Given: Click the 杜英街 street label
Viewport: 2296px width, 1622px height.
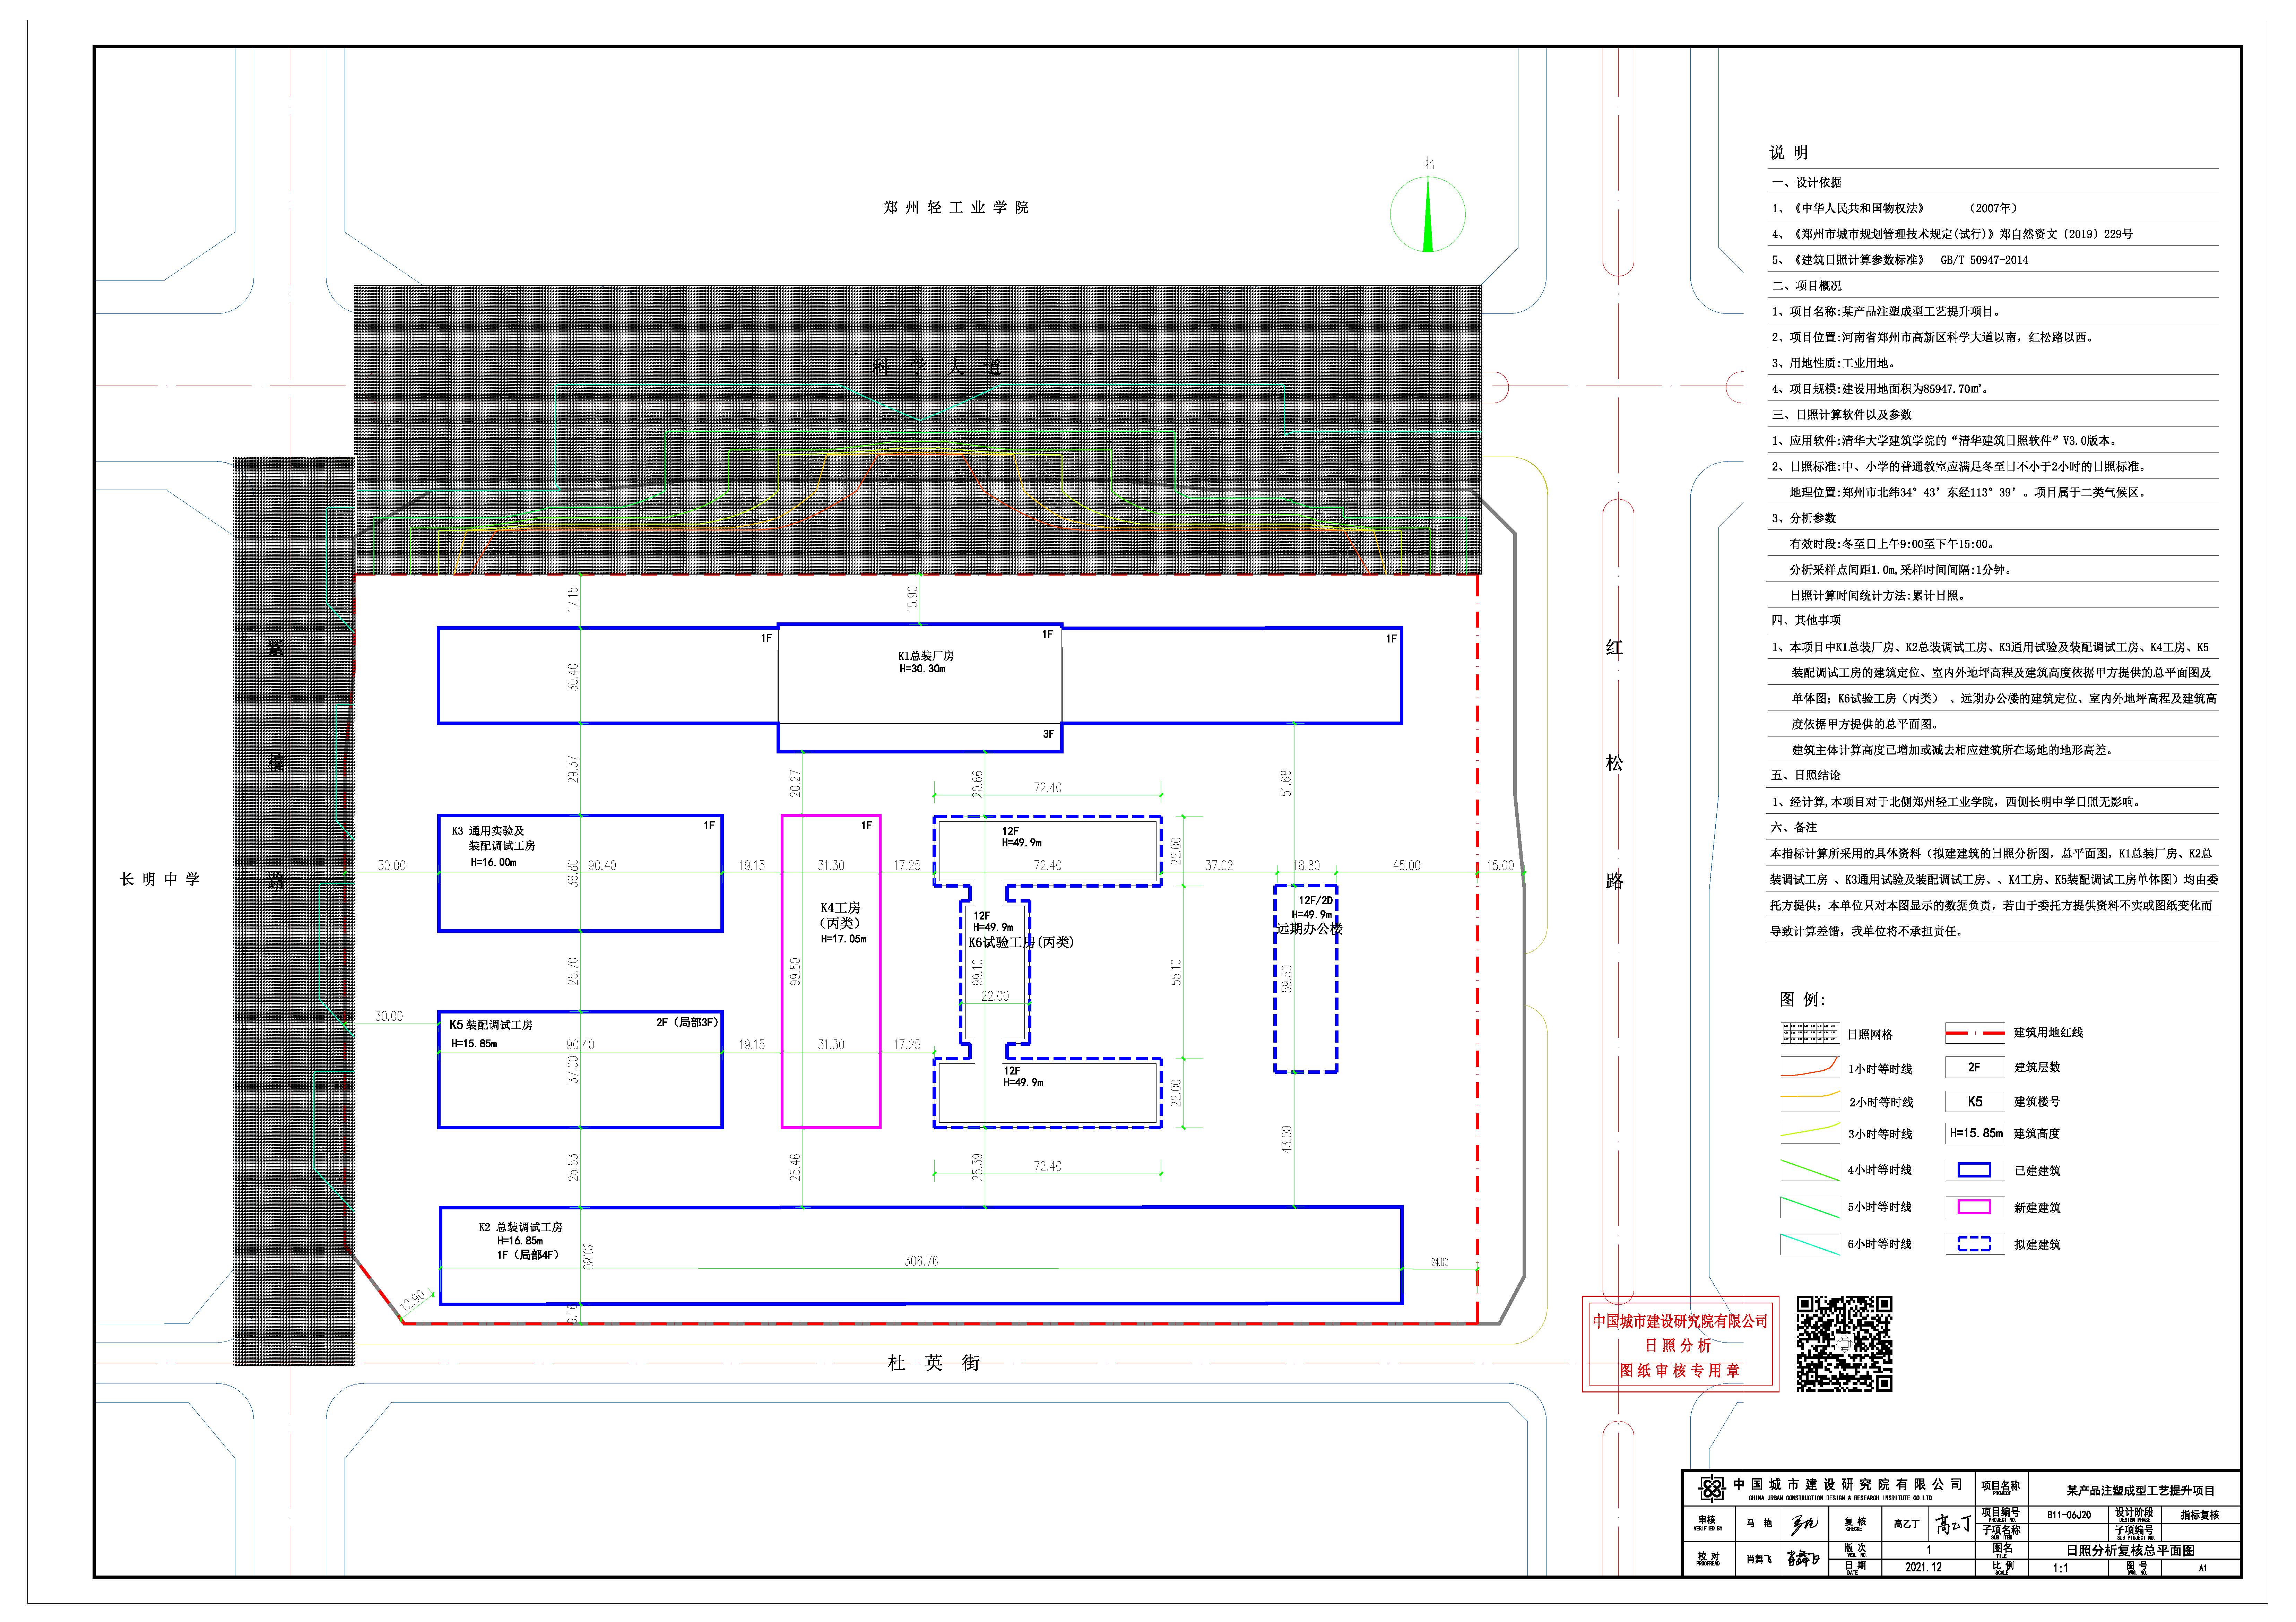Looking at the screenshot, I should point(934,1363).
